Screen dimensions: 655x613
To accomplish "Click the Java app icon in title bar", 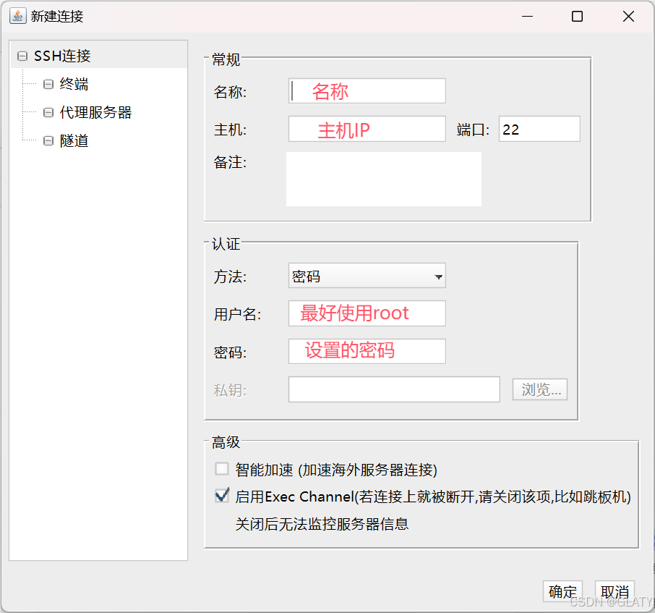I will [x=17, y=17].
